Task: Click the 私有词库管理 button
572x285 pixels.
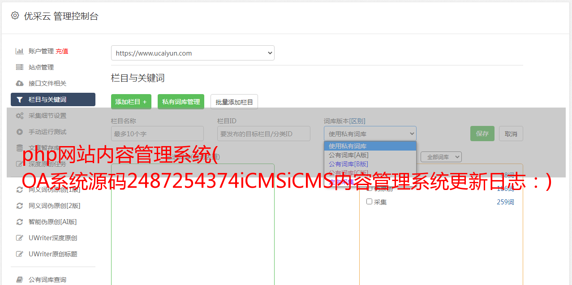Action: 181,102
